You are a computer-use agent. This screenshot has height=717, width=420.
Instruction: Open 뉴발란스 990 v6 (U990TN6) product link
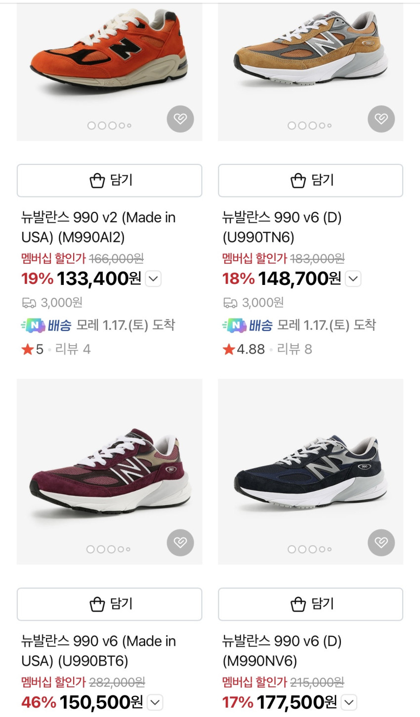tap(282, 227)
